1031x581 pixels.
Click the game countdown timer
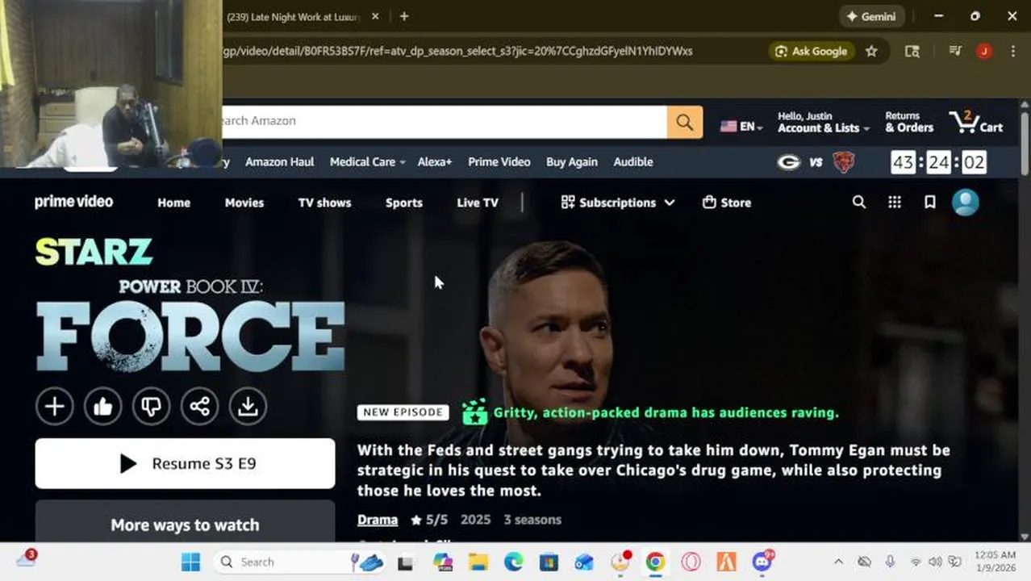click(x=938, y=162)
